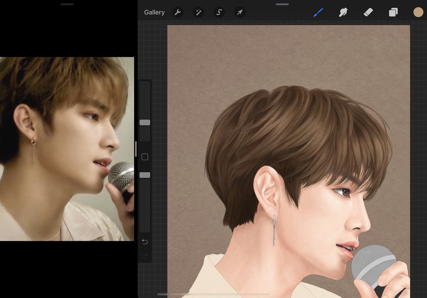Click the brush opacity slider handle
Viewport: 427px width, 298px height.
tap(145, 175)
